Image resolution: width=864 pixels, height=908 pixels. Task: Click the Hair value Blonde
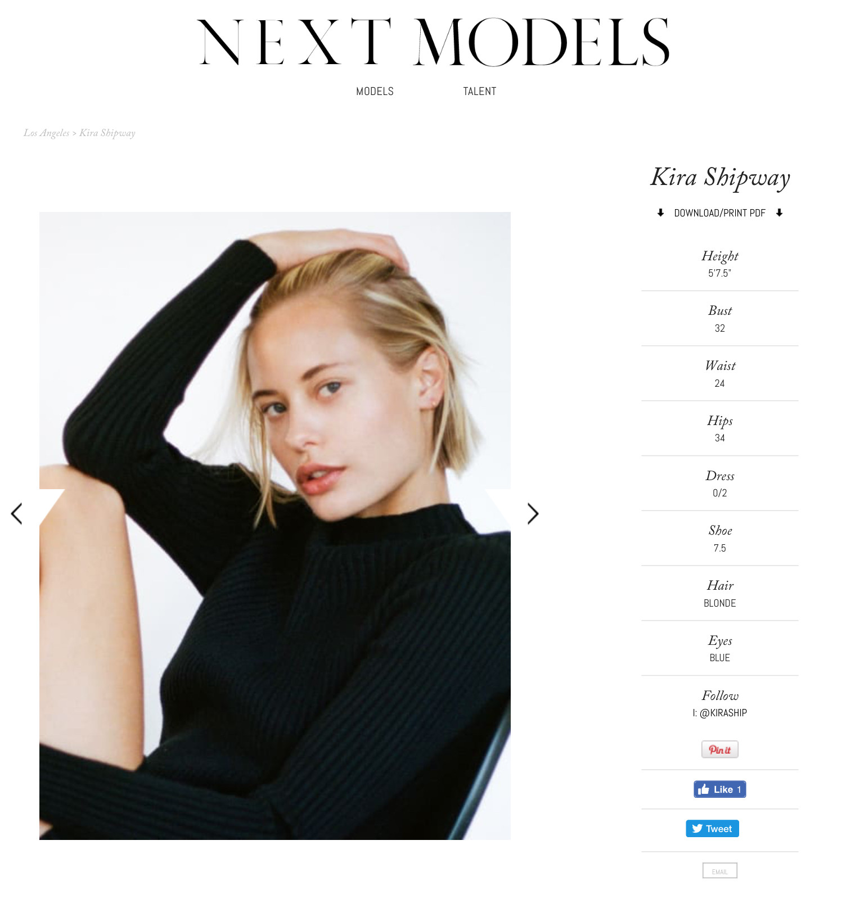coord(719,603)
